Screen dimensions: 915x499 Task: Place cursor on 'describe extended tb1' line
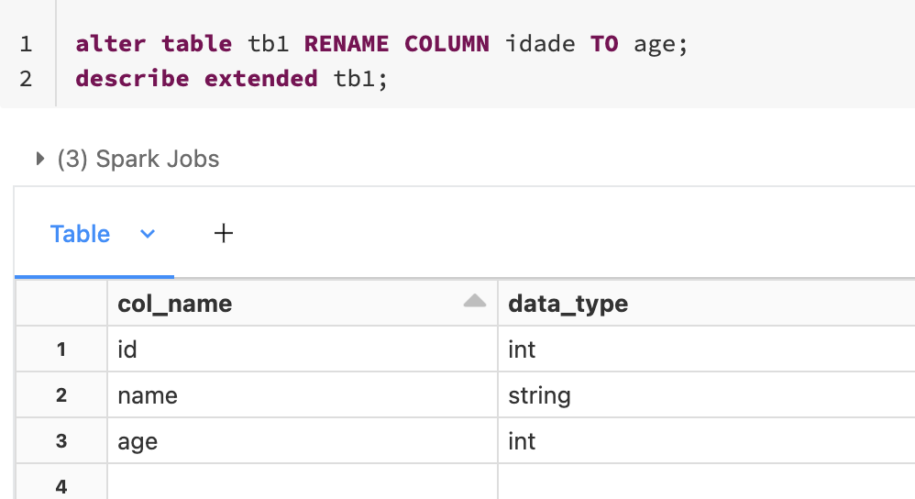coord(232,78)
